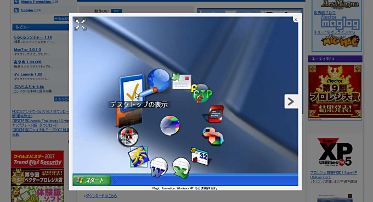Click the rank 5 number badge
This screenshot has height=202, width=373.
[16, 10]
